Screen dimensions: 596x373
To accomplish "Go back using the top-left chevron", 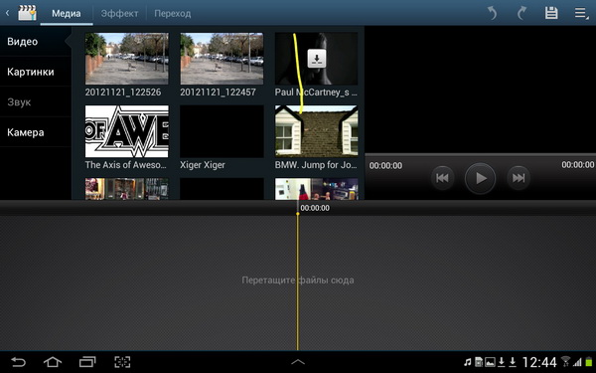I will 7,13.
